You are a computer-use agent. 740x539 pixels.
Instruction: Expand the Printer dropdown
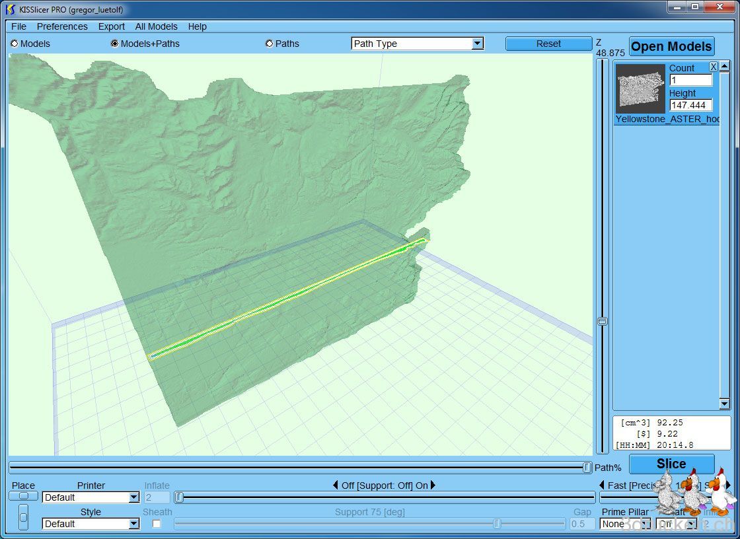[x=133, y=497]
